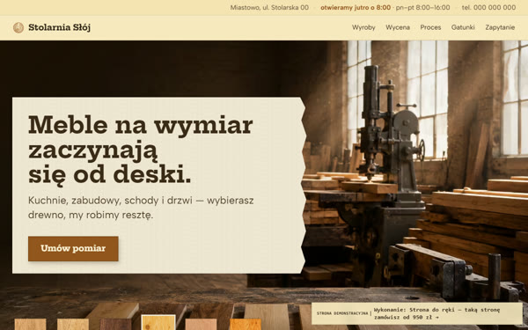
Task: Click the subtitle starting 'Kuchnie, zabudowy, schody'
Action: pos(141,208)
